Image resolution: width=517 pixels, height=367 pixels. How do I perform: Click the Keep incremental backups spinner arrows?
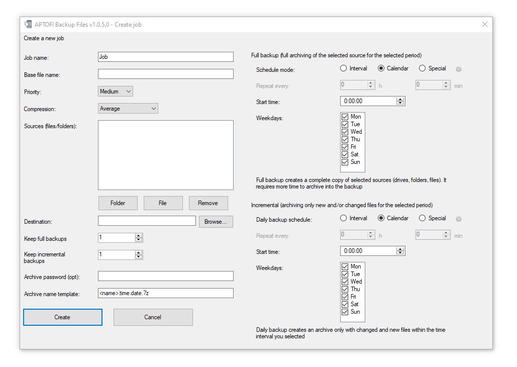tap(139, 255)
